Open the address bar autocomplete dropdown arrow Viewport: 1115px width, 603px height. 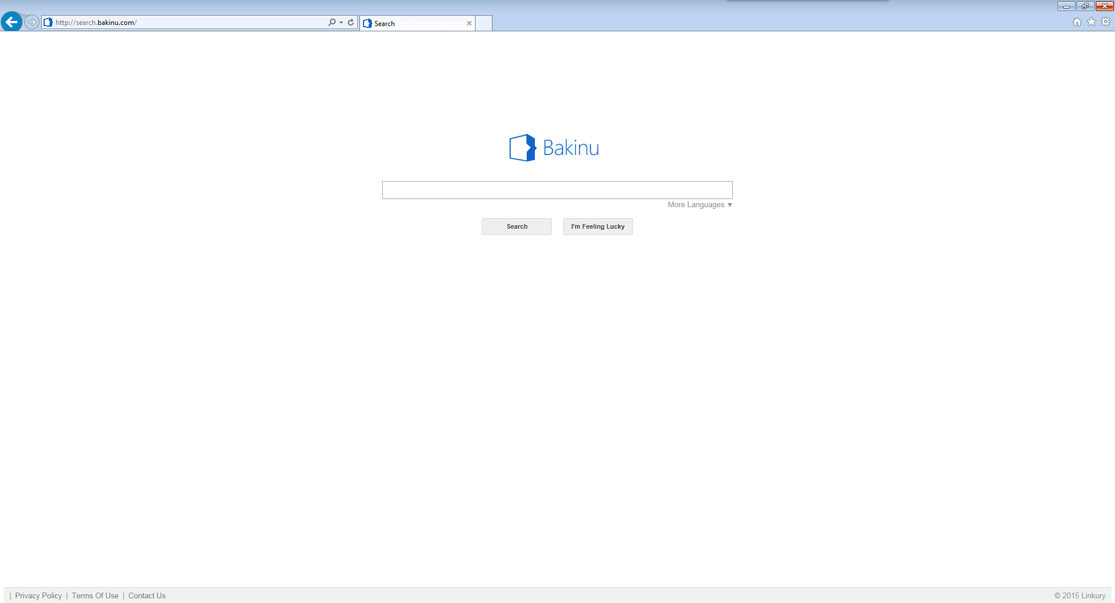point(341,23)
